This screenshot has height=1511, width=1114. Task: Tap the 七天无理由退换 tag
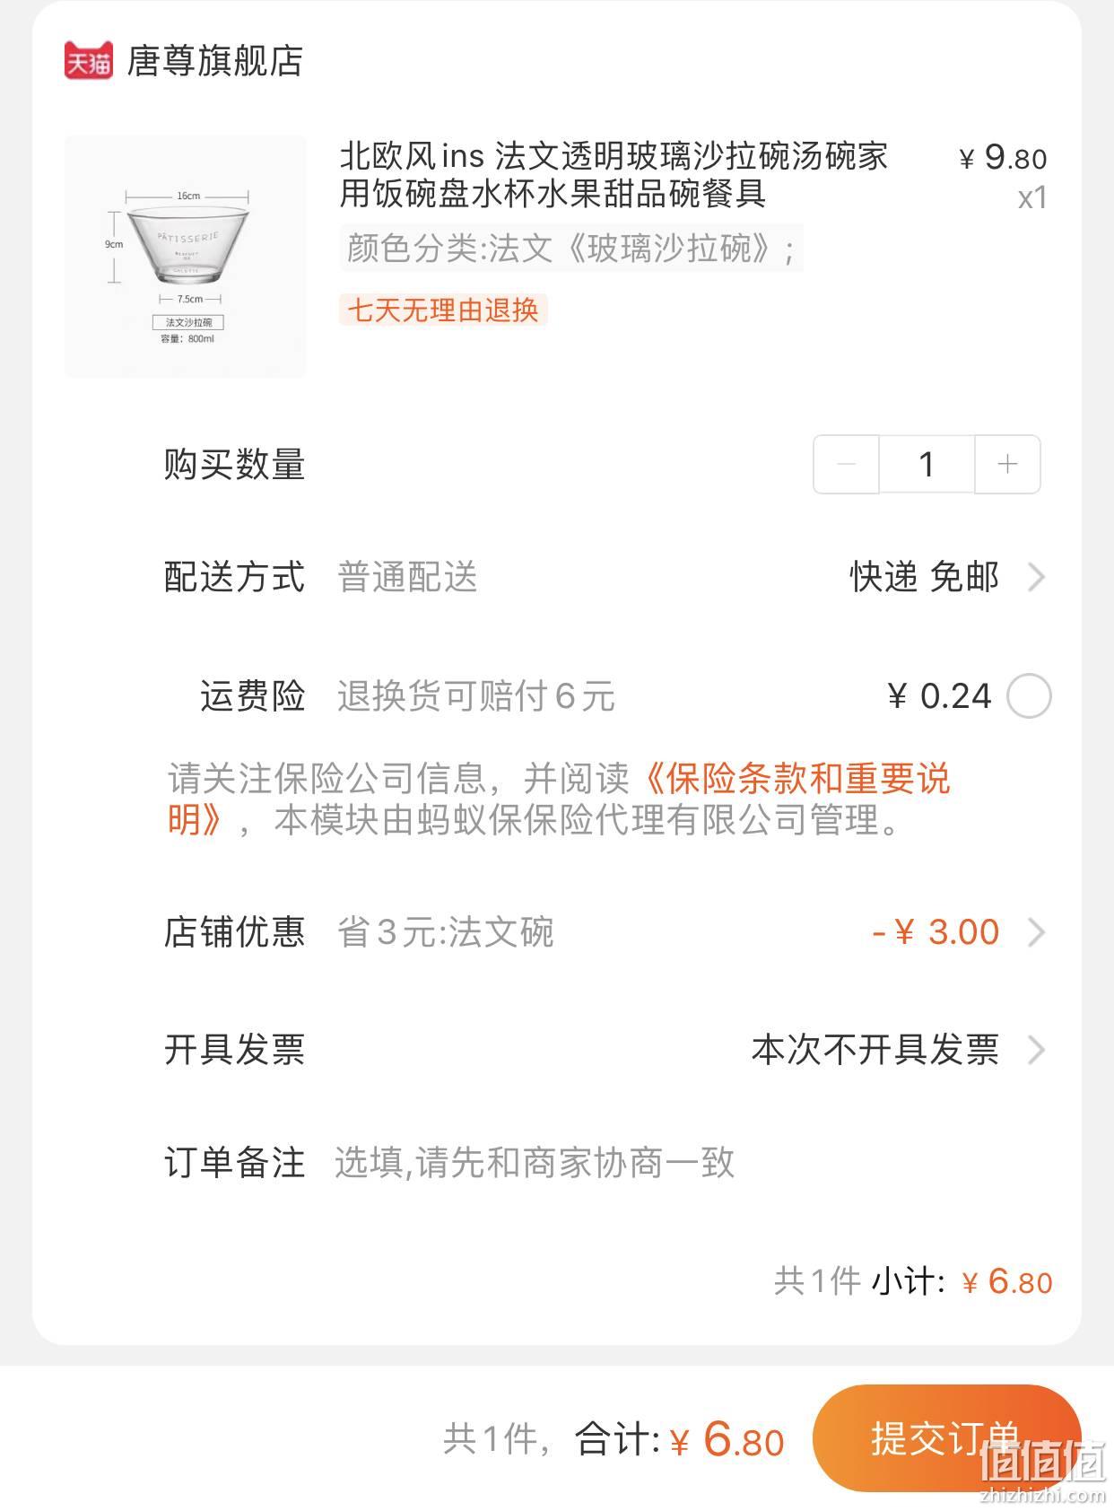(443, 310)
